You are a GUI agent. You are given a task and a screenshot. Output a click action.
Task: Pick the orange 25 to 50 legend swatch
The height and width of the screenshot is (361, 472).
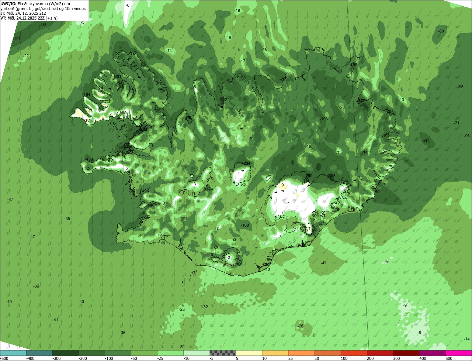(x=301, y=353)
